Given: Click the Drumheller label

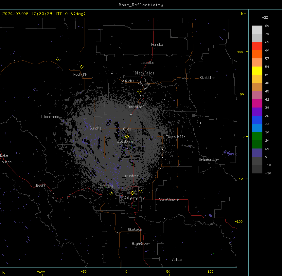Looking at the screenshot, I should [x=209, y=160].
